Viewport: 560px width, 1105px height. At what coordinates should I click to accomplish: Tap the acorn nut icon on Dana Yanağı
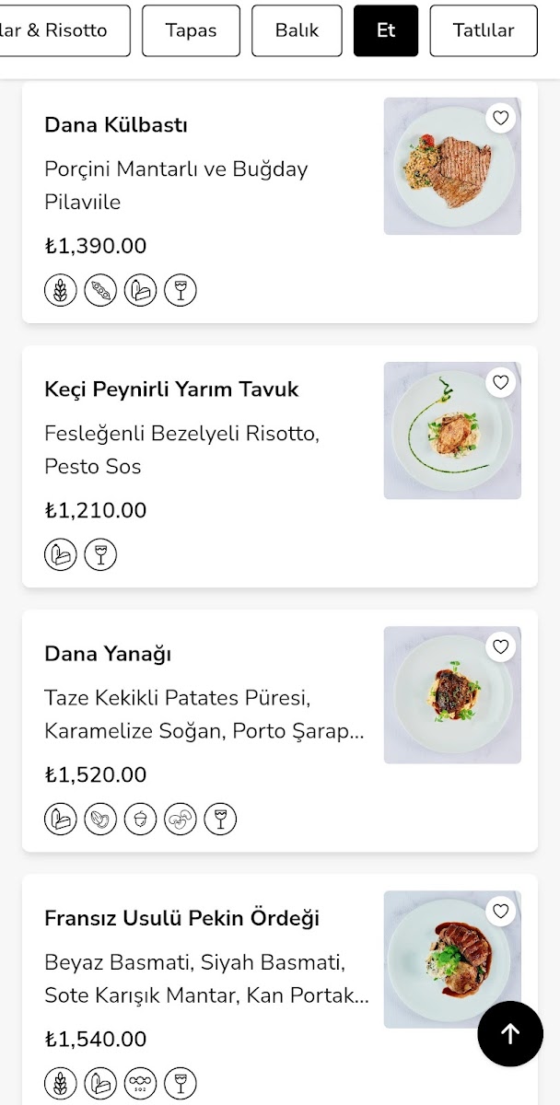(140, 820)
